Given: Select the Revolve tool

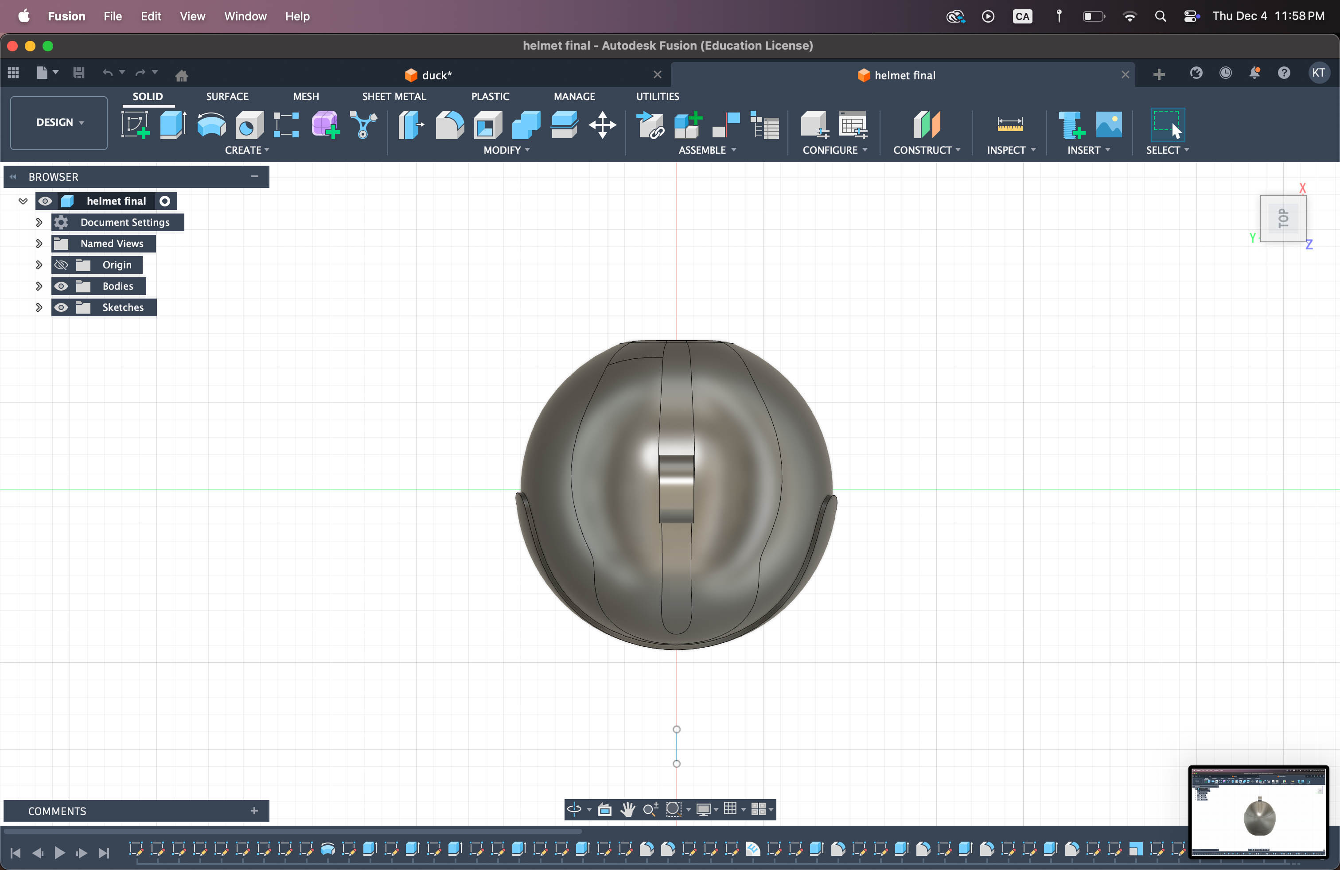Looking at the screenshot, I should coord(211,124).
